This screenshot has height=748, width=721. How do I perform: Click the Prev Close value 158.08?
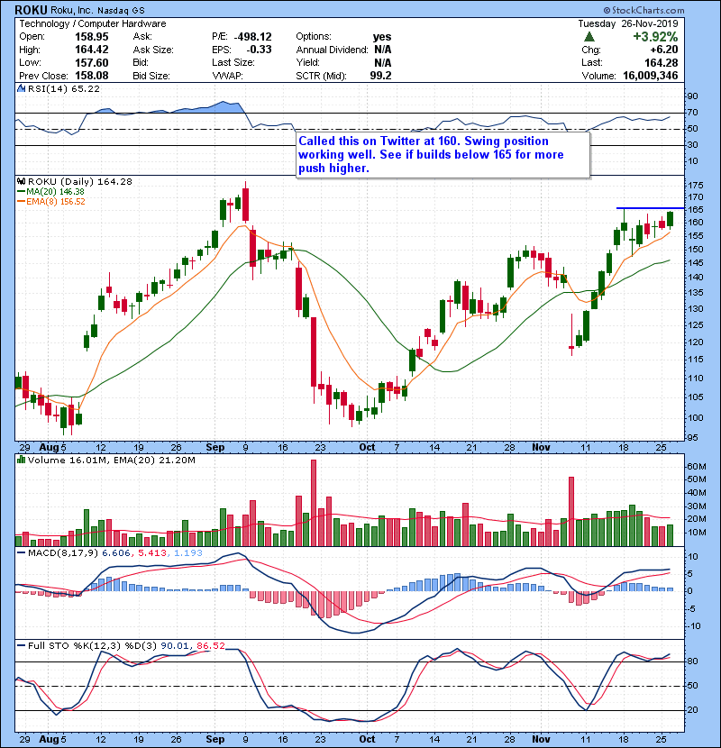[92, 76]
